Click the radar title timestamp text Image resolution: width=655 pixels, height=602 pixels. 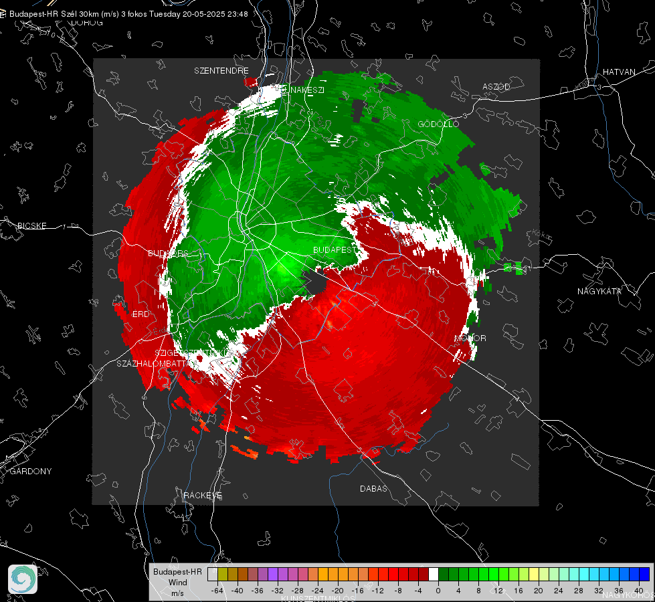tap(128, 14)
